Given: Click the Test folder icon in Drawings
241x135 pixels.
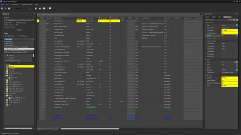Looking at the screenshot, I should tap(7, 96).
